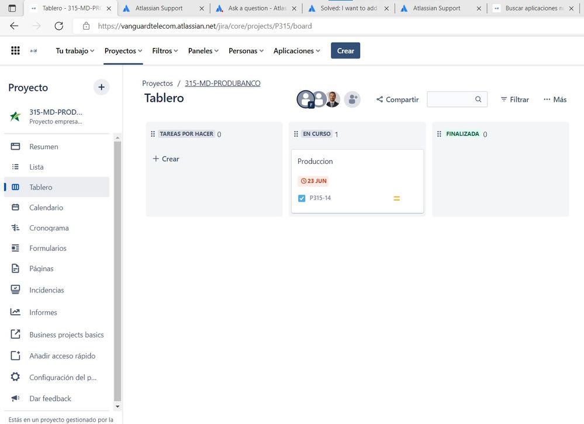584x424 pixels.
Task: Click the sidebar scrollbar up arrow
Action: pyautogui.click(x=118, y=138)
